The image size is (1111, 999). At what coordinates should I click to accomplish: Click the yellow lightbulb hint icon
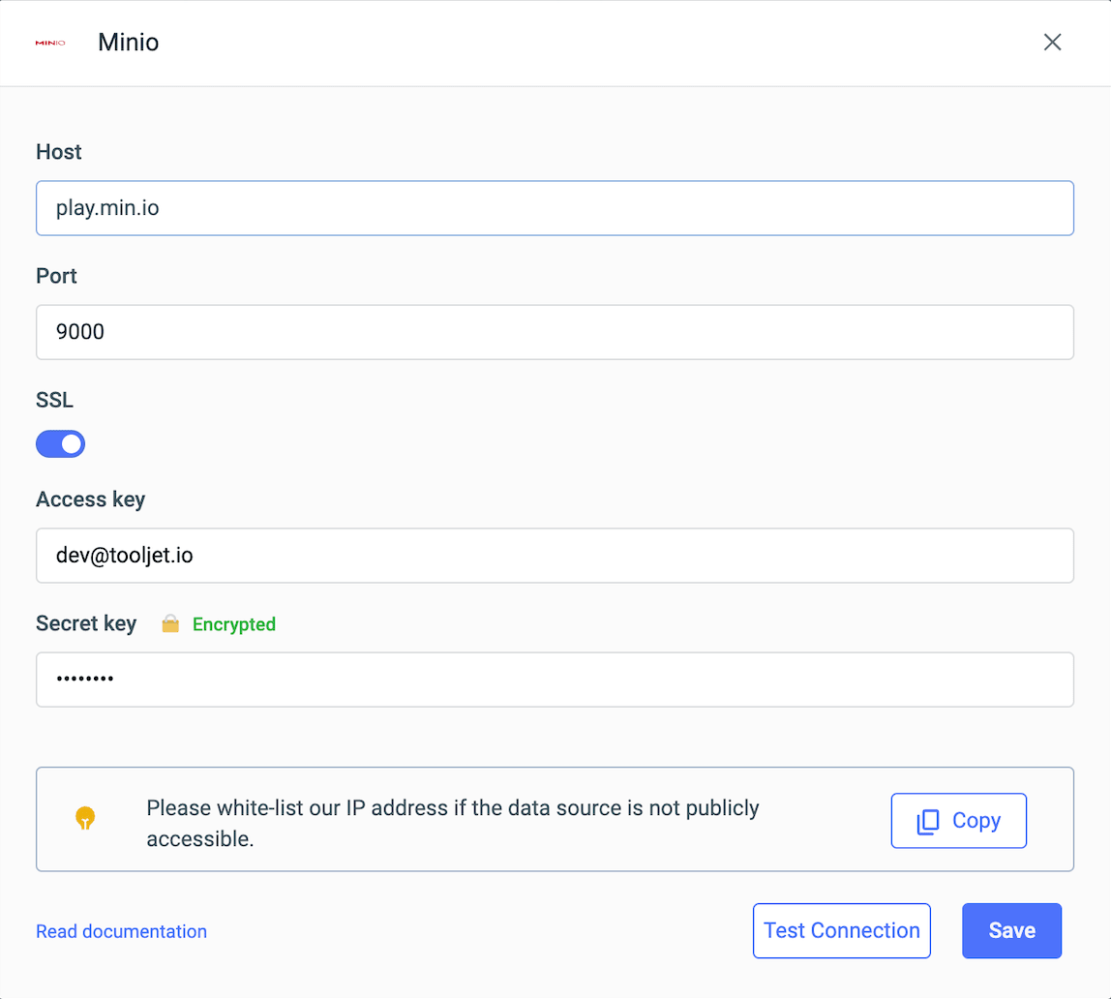point(85,819)
